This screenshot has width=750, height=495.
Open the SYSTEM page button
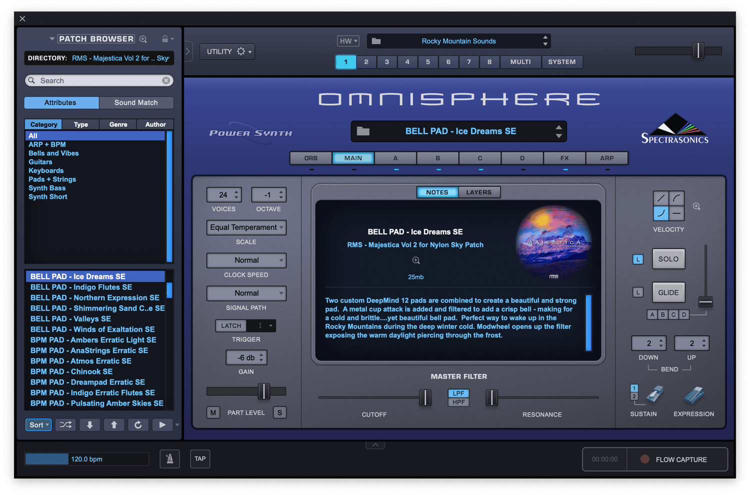click(562, 62)
